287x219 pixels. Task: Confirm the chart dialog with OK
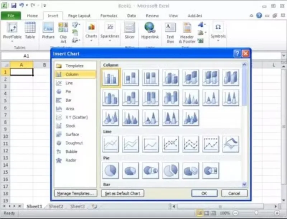coord(204,193)
